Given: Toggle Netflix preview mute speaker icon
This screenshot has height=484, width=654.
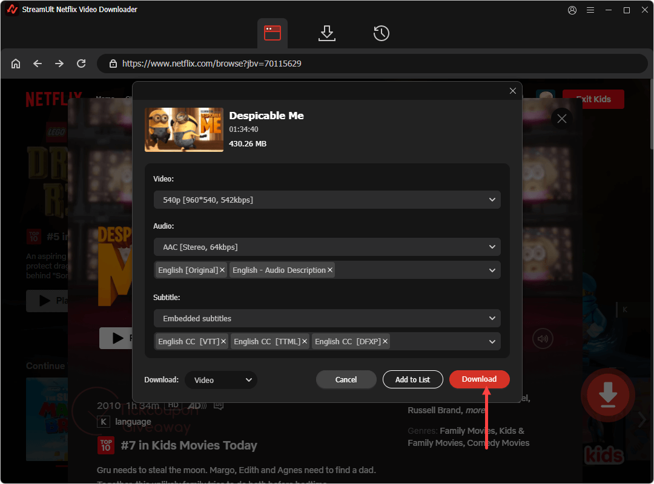Looking at the screenshot, I should point(543,339).
